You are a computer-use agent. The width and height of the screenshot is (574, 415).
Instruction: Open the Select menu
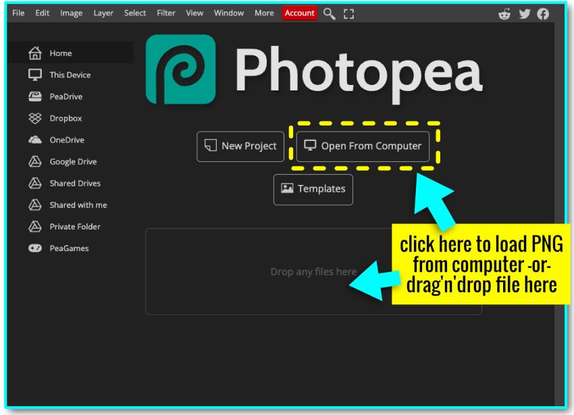(x=134, y=13)
